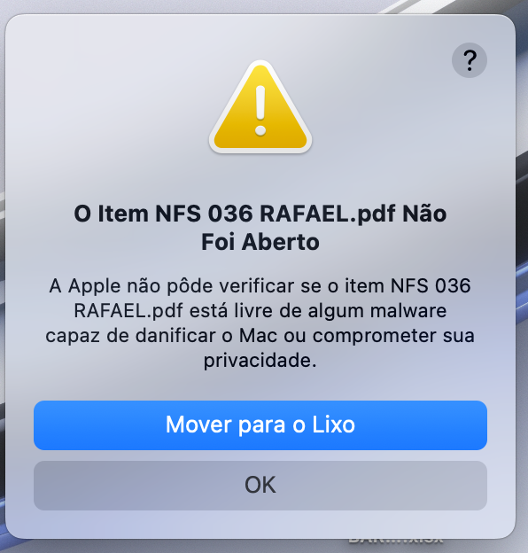
Task: Click the 'Foi Aberto' heading line
Action: (260, 242)
